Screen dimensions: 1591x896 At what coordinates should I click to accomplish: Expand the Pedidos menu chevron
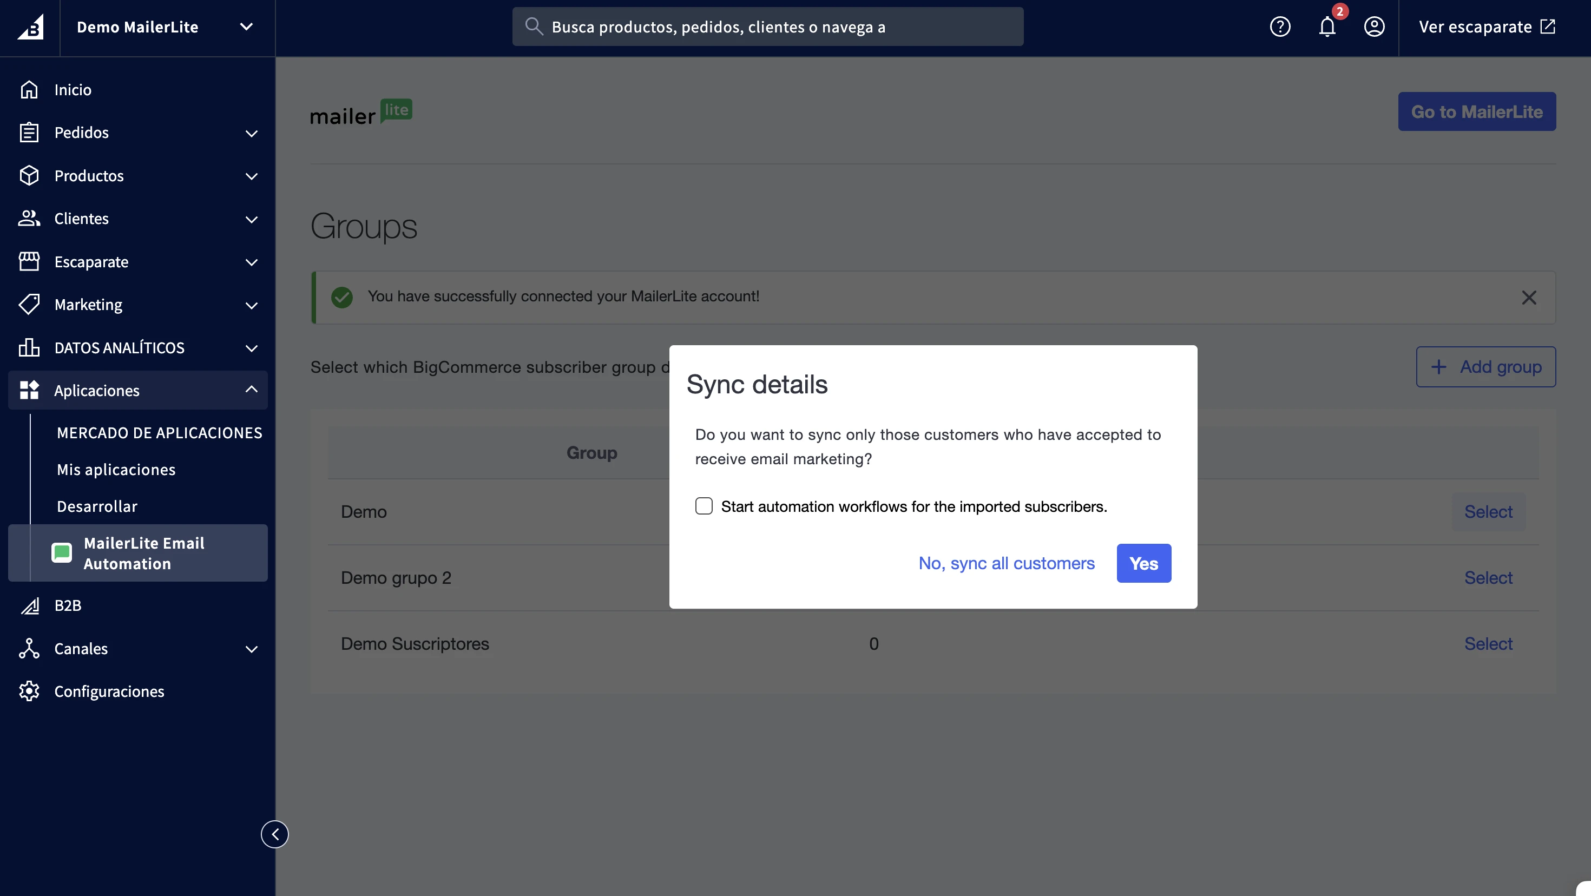tap(252, 133)
